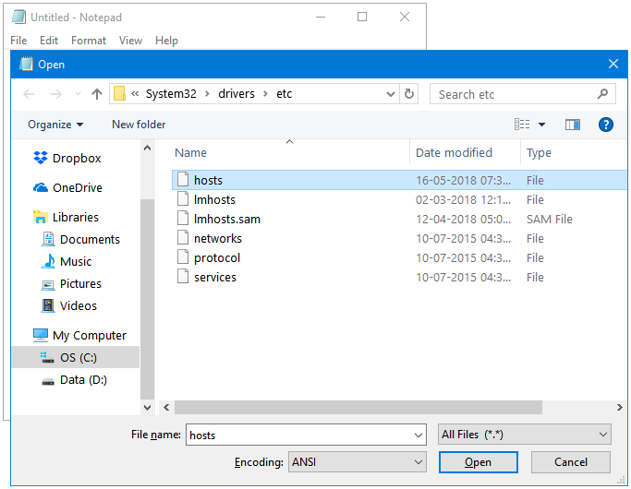The image size is (631, 489).
Task: Click the Search etc field
Action: coord(522,94)
